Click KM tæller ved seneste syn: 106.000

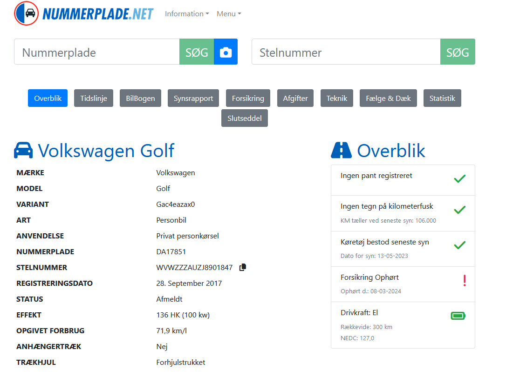tap(388, 221)
